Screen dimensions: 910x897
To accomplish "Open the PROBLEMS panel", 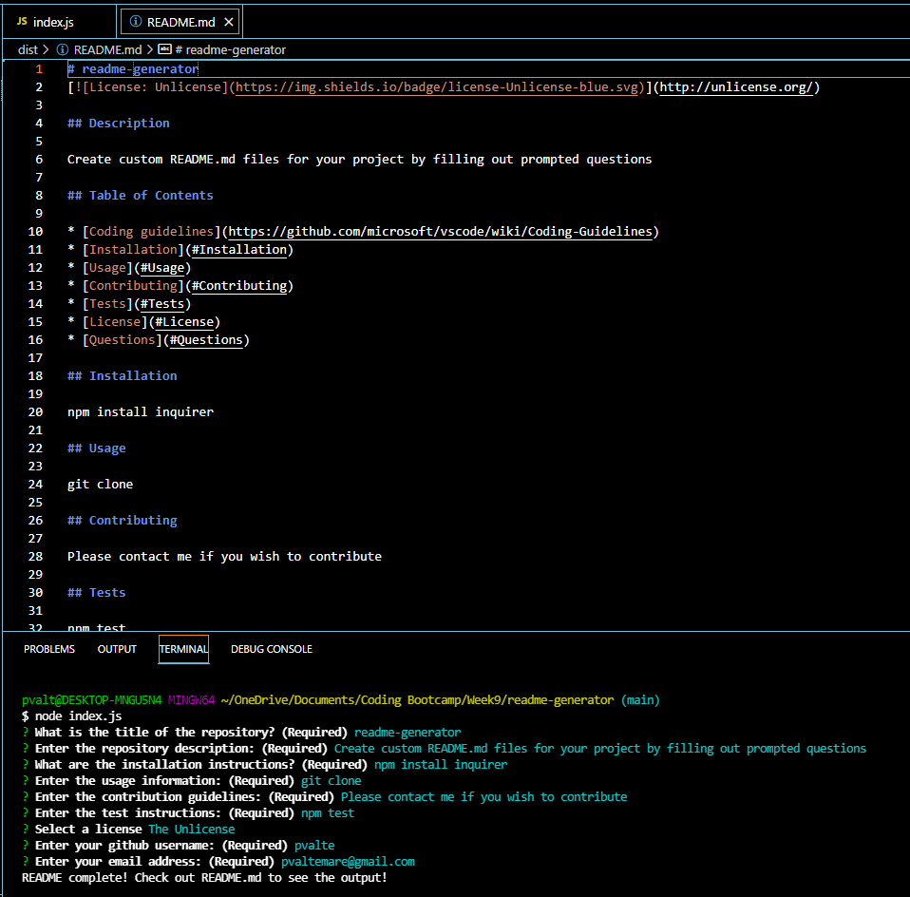I will 48,649.
